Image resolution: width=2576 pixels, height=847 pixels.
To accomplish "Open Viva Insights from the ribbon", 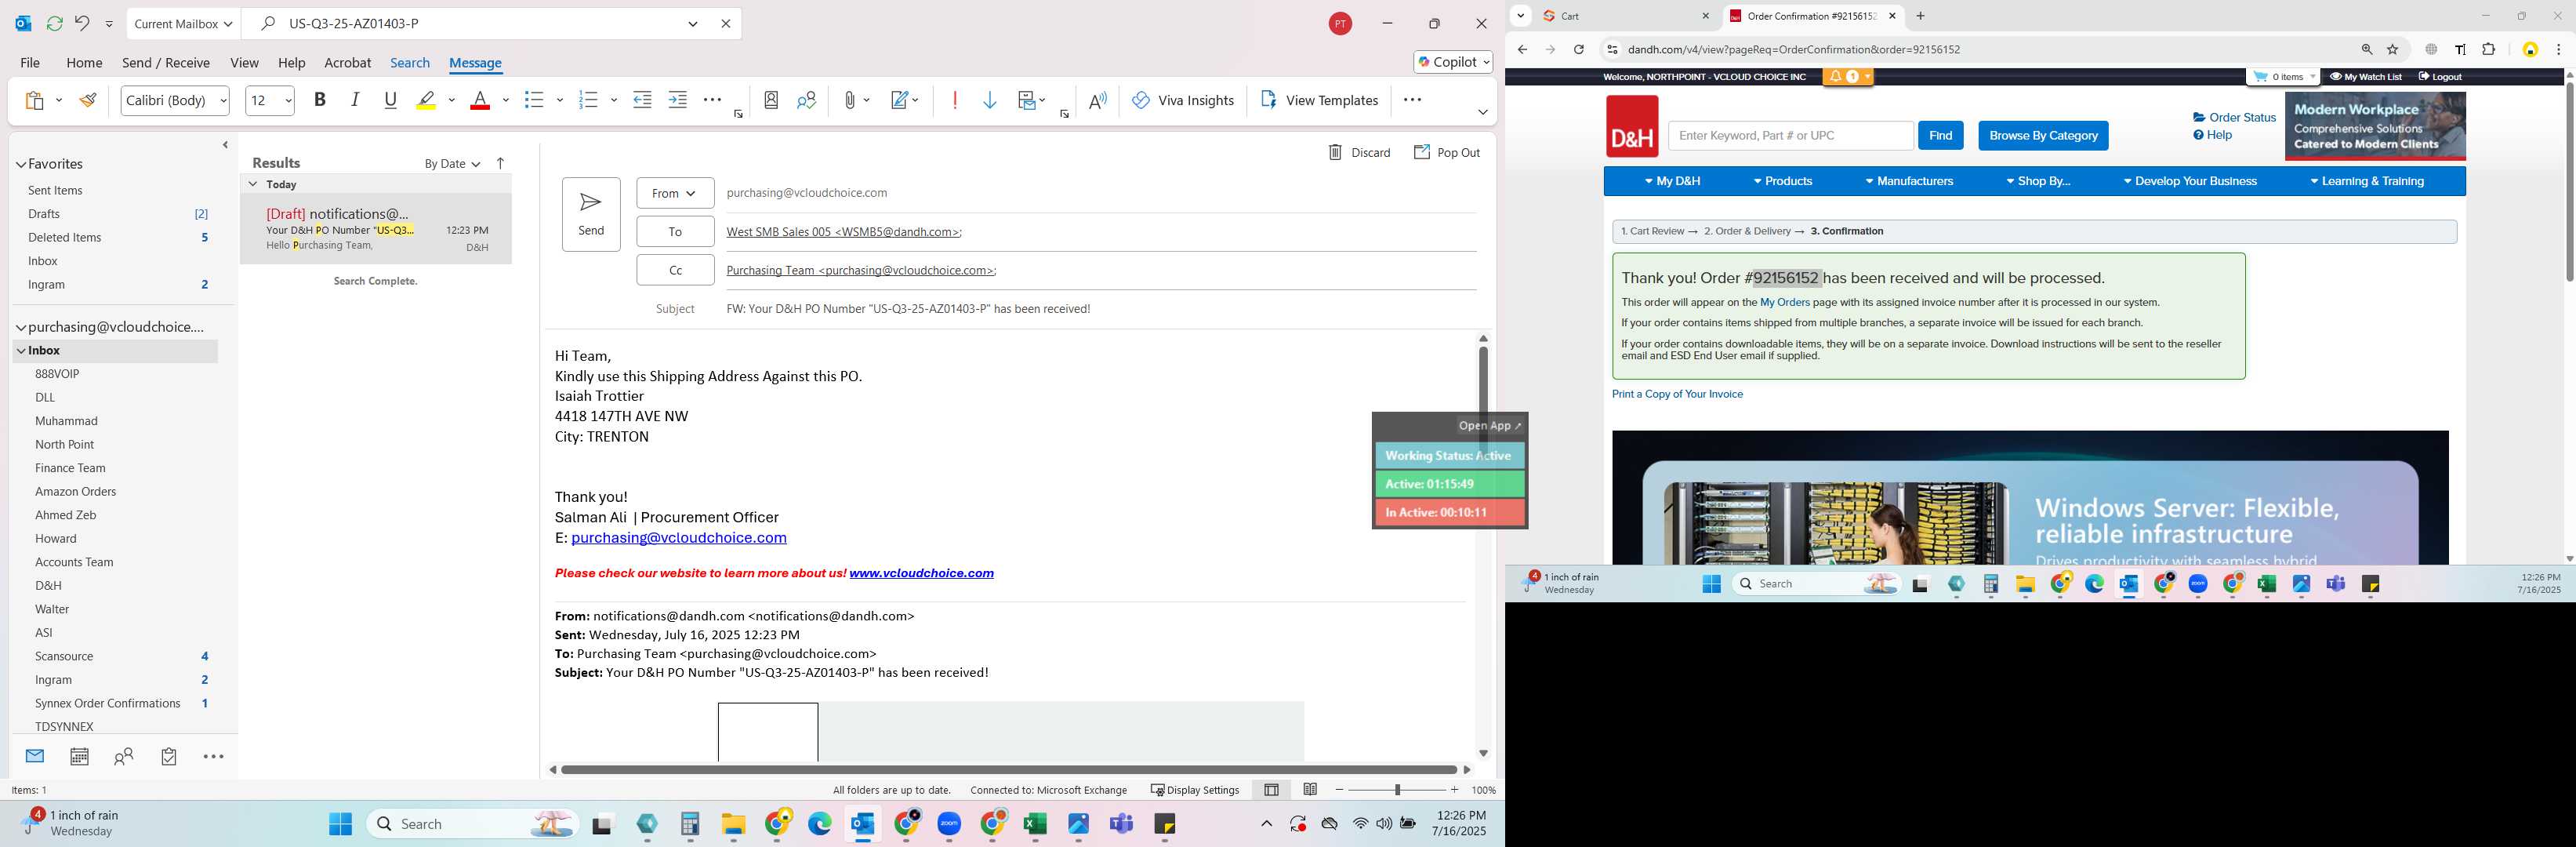I will (x=1183, y=100).
